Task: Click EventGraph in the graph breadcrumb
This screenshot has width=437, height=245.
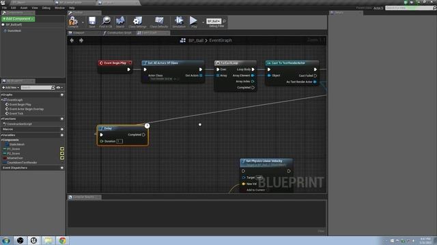Action: tap(221, 40)
